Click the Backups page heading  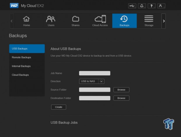point(18,35)
